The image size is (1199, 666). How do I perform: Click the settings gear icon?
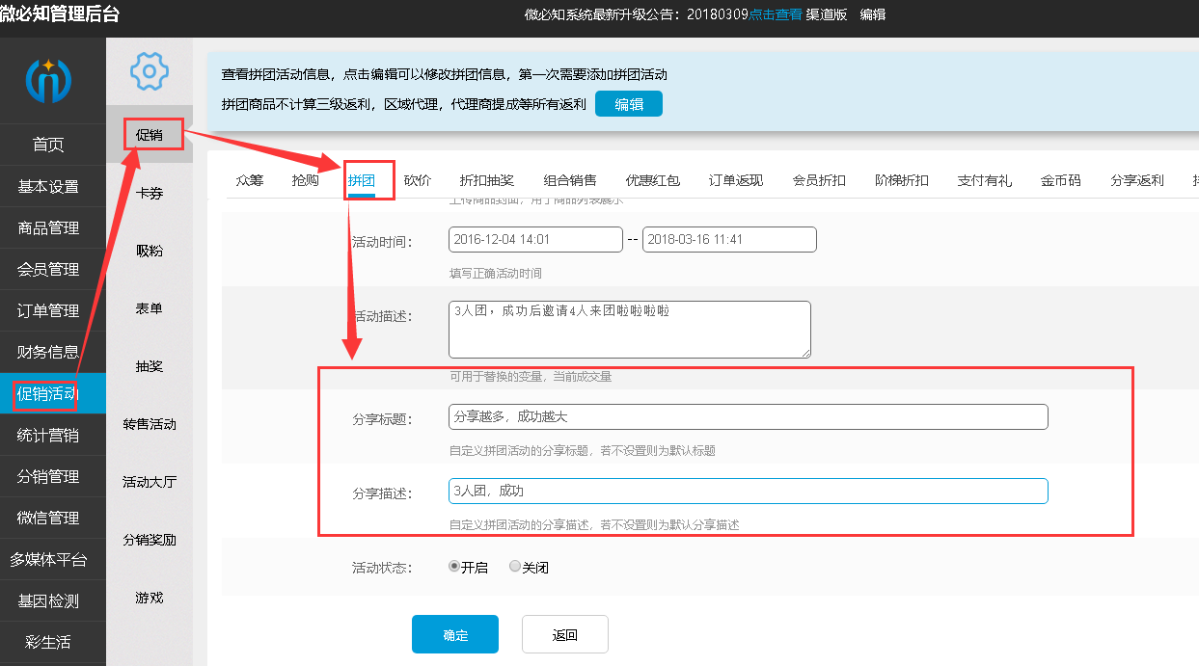tap(150, 70)
